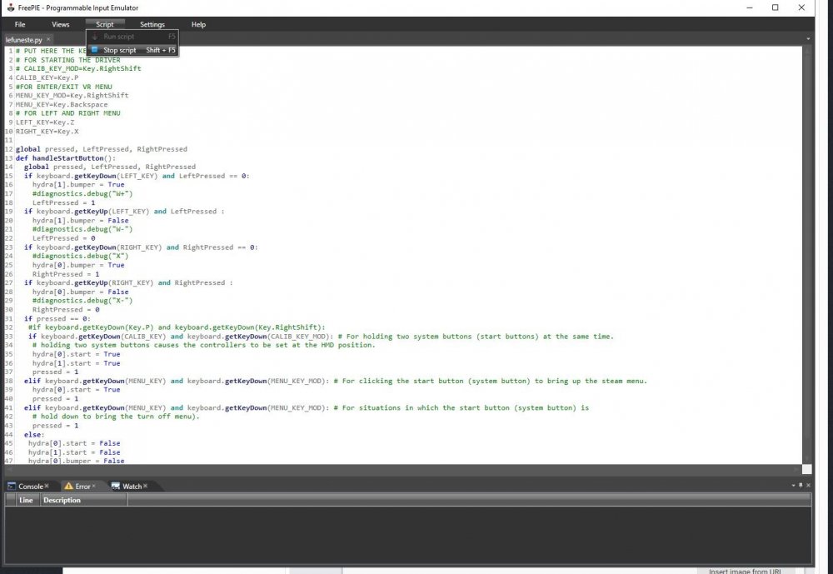Click the line "hydra[1].start = False"
Viewport: 833px width, 574px height.
point(74,452)
